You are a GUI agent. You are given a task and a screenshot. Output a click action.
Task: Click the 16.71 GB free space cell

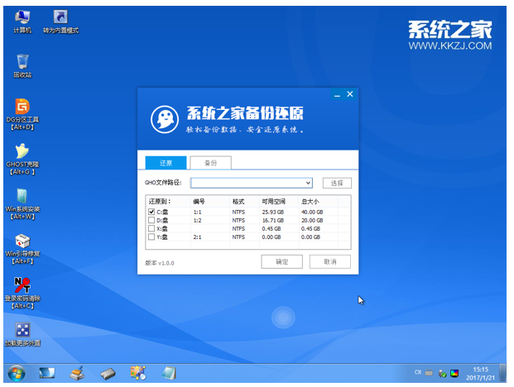click(x=273, y=220)
